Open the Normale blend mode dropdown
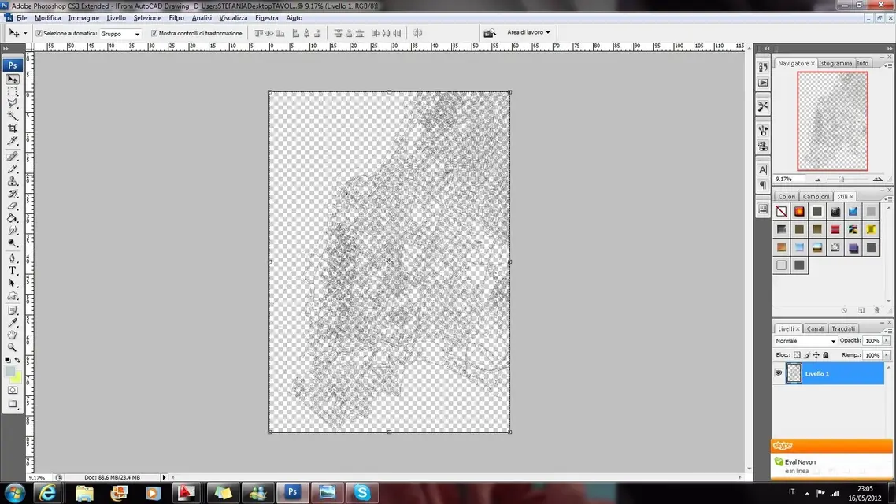The height and width of the screenshot is (504, 896). pos(805,341)
